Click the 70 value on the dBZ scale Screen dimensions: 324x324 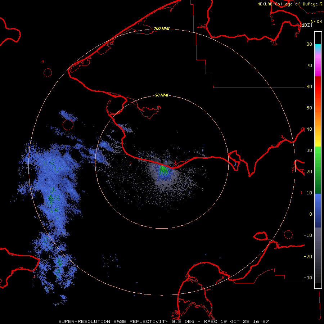pyautogui.click(x=309, y=66)
